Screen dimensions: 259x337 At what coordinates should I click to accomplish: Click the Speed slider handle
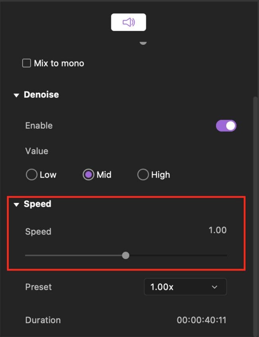(x=126, y=255)
